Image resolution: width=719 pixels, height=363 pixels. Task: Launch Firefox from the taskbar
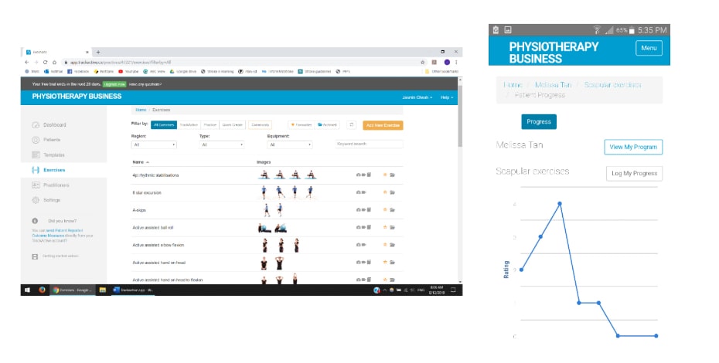click(42, 290)
